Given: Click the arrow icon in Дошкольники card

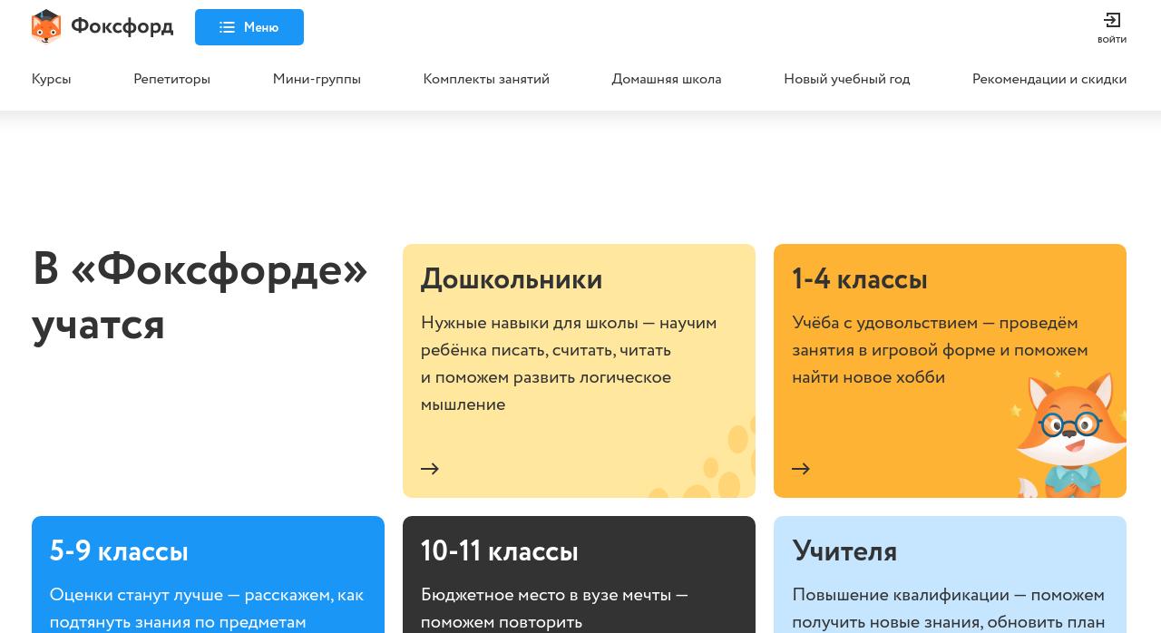Looking at the screenshot, I should click(430, 469).
